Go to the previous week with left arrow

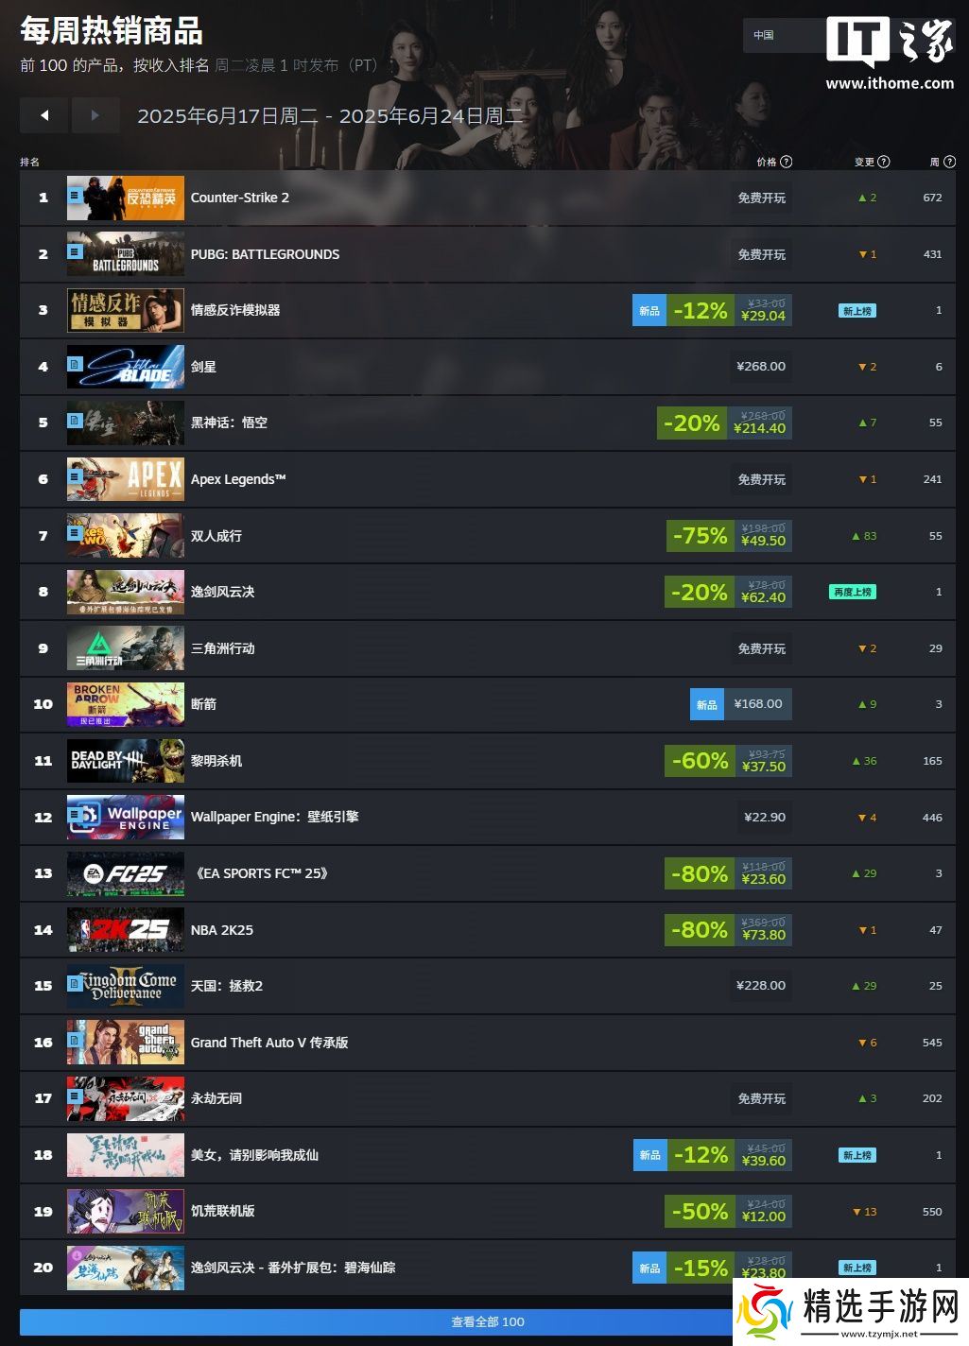point(43,115)
